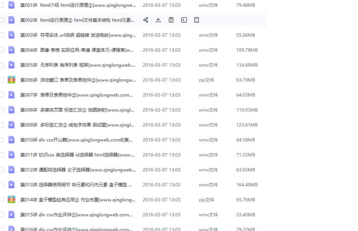The image size is (358, 231).
Task: Select the checkbox for 第007讲
Action: point(2,95)
